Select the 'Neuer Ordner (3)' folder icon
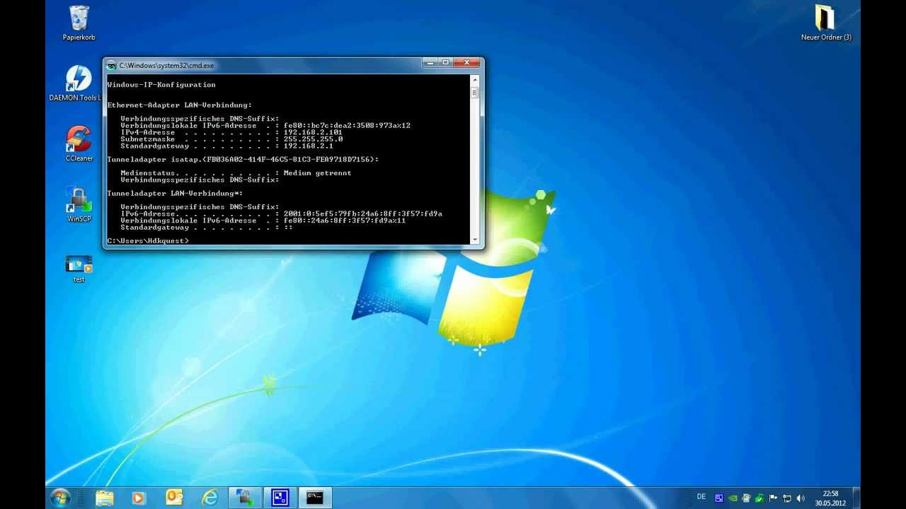Viewport: 906px width, 509px height. pos(826,23)
